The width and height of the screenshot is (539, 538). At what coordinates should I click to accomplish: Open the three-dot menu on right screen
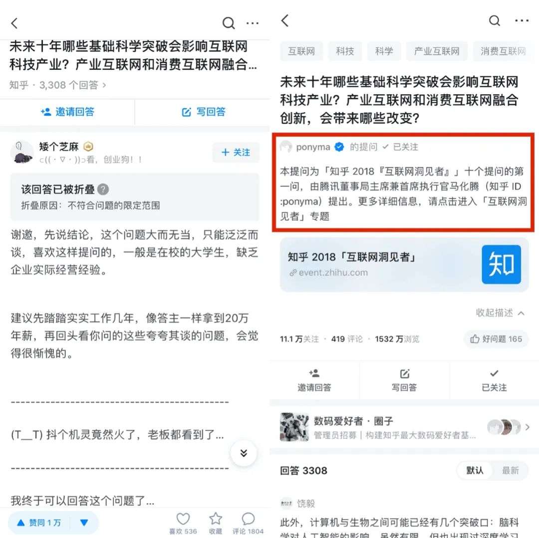[x=522, y=20]
